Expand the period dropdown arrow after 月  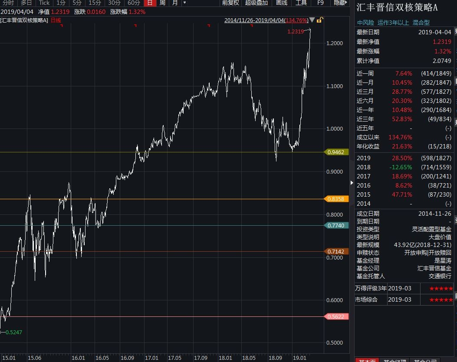point(184,3)
